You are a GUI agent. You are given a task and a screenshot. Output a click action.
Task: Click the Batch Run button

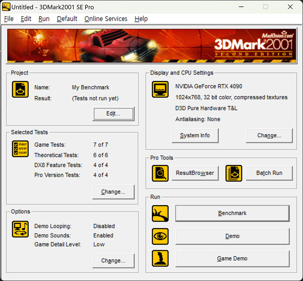pyautogui.click(x=269, y=173)
